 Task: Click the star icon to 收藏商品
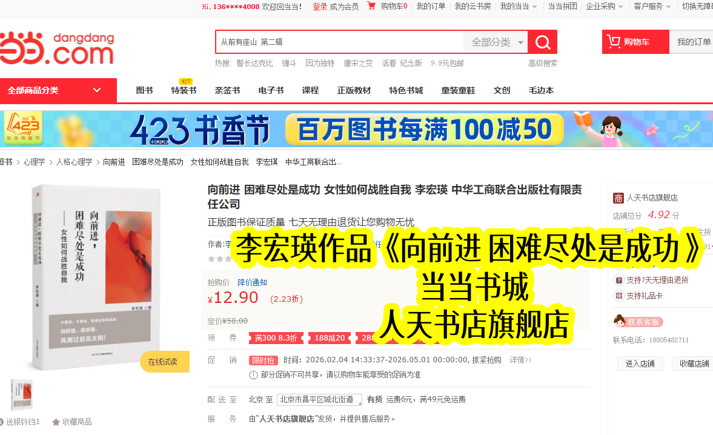click(x=56, y=422)
